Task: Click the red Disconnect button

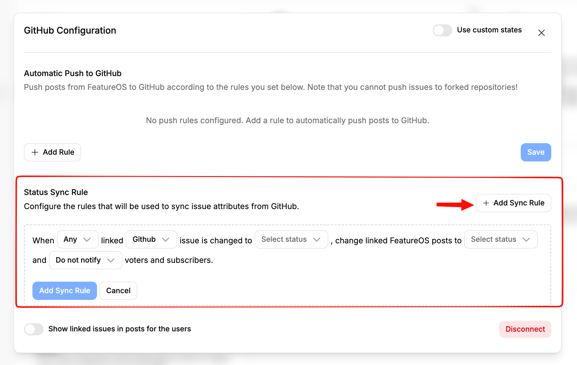Action: (x=525, y=329)
